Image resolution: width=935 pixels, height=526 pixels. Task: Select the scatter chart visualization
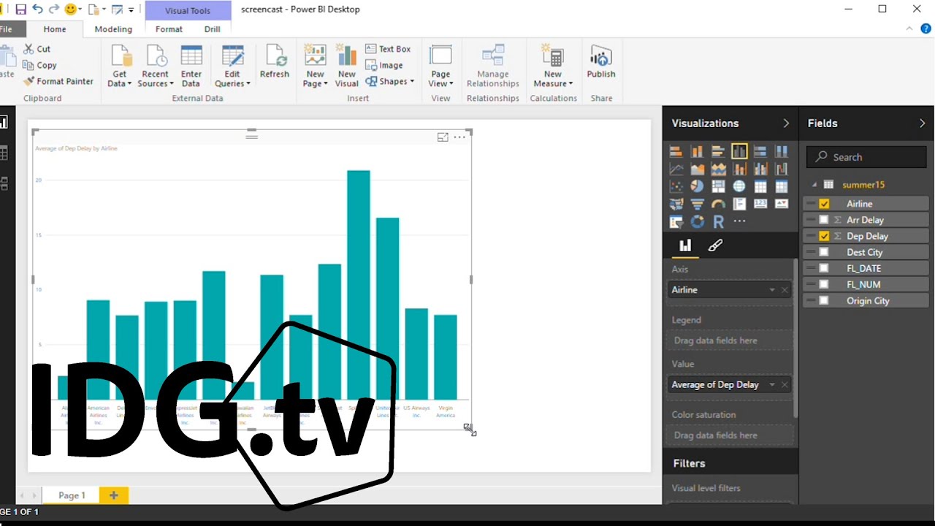tap(676, 186)
